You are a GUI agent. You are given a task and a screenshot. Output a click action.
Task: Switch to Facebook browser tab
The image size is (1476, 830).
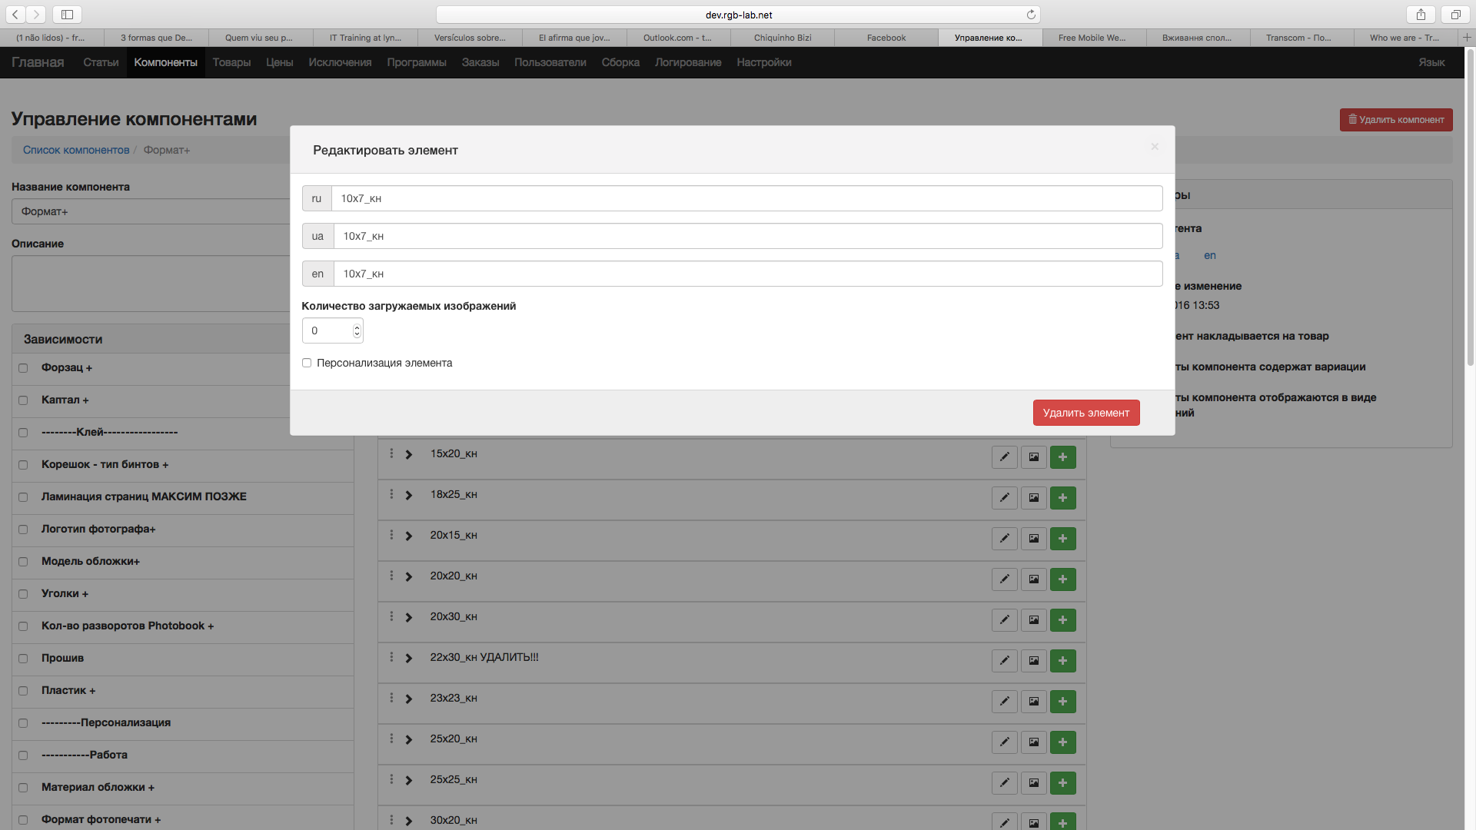pyautogui.click(x=886, y=38)
